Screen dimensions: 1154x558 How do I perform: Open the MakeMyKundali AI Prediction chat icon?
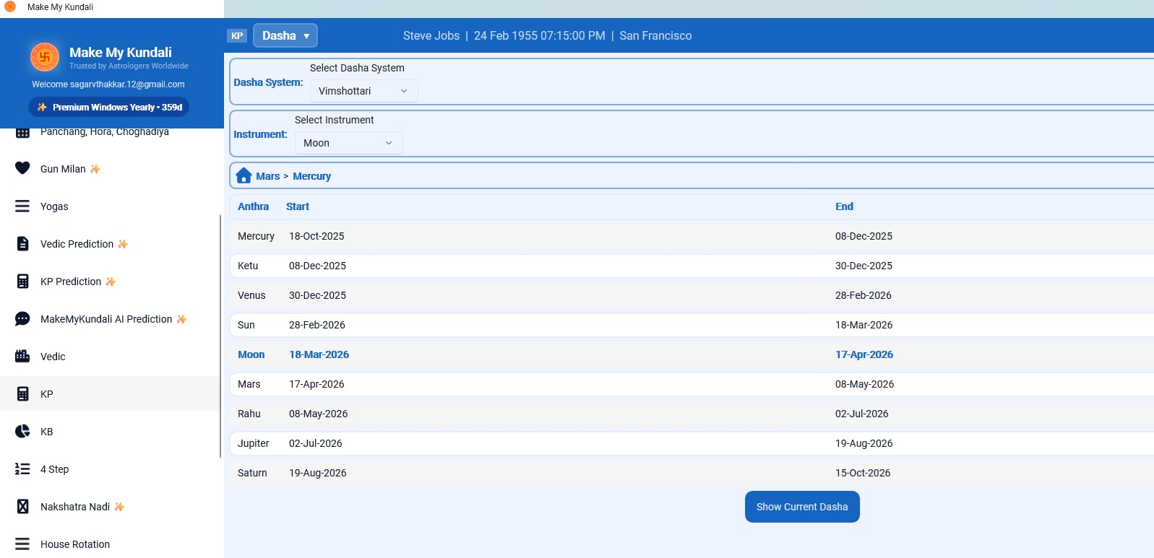pyautogui.click(x=22, y=318)
